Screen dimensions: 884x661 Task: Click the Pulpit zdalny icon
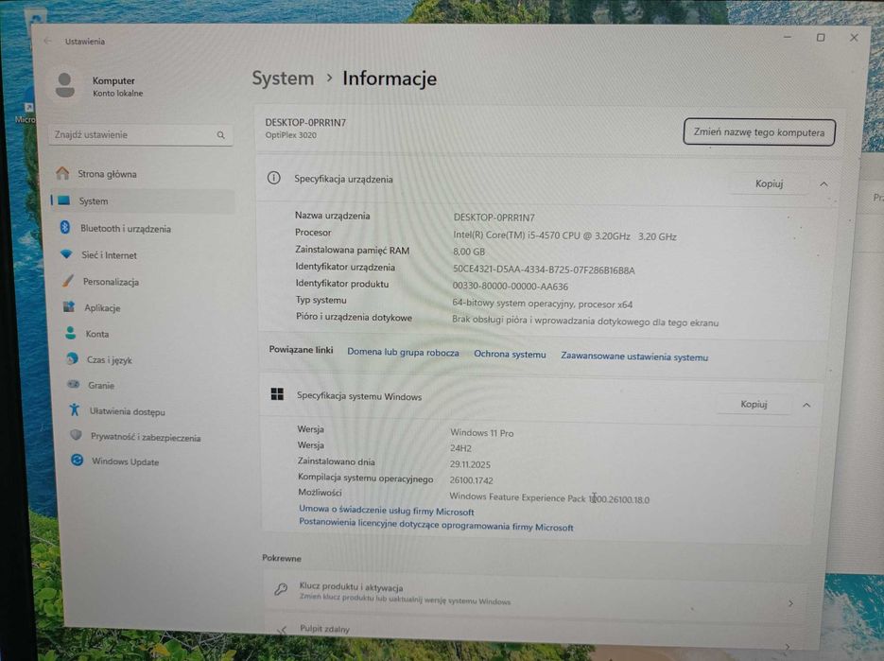282,630
